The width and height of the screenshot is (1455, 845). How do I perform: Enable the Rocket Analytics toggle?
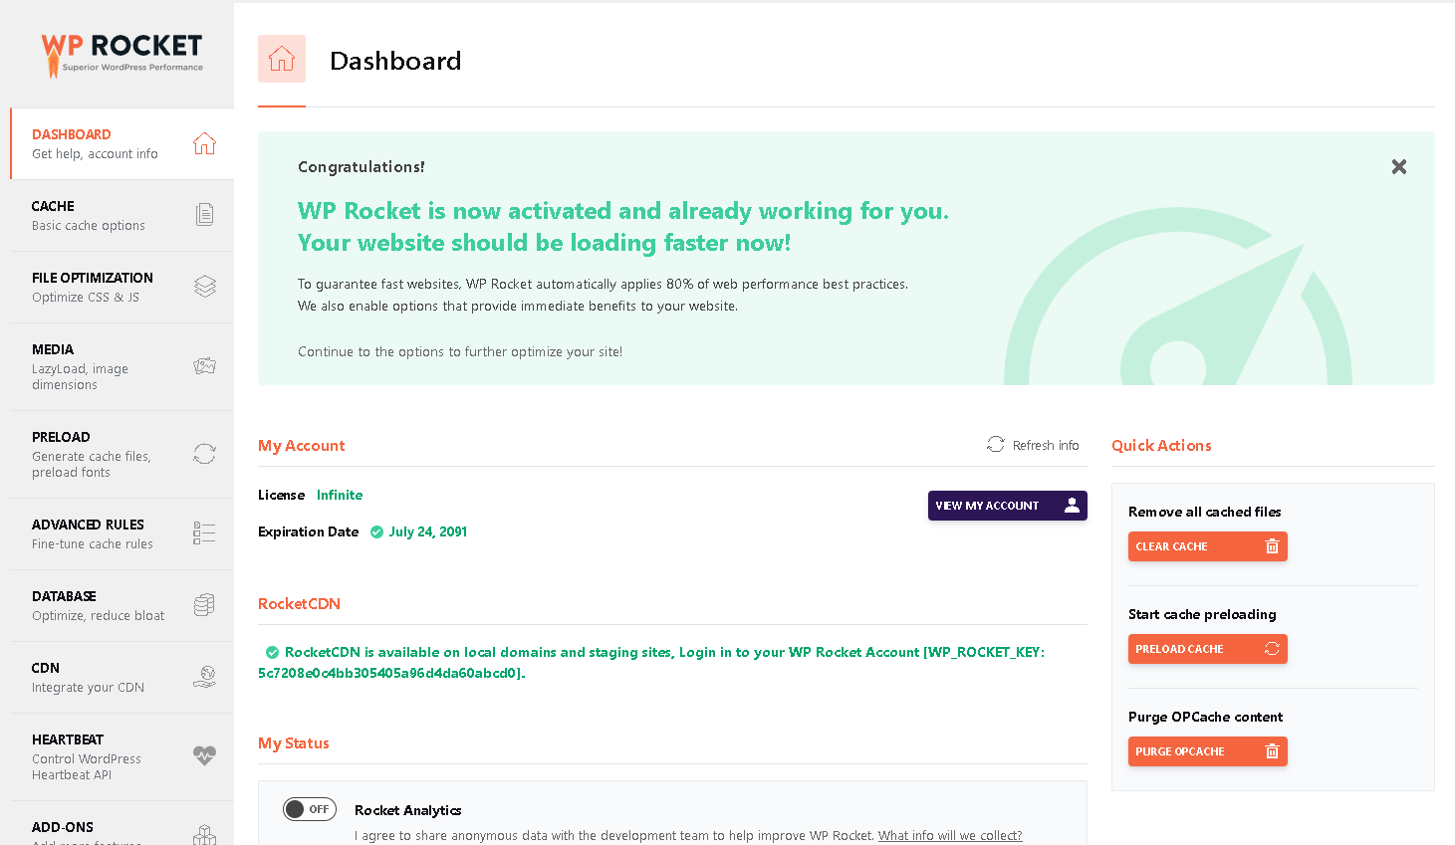pyautogui.click(x=310, y=809)
